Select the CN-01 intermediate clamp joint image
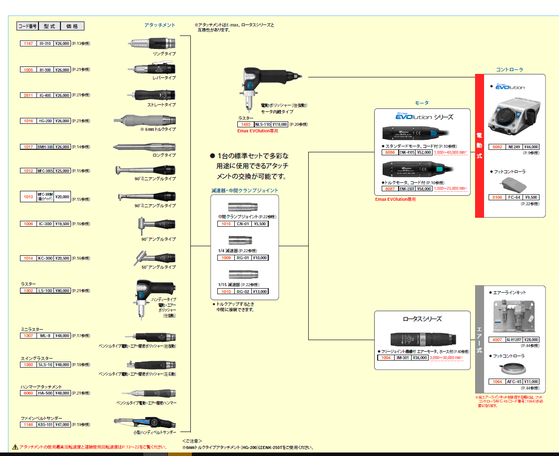The height and width of the screenshot is (456, 559). pos(243,207)
